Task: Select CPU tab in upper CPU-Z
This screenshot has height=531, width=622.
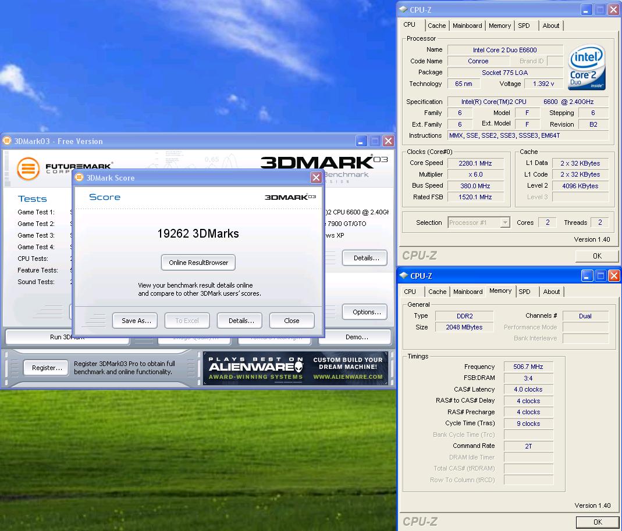Action: click(410, 24)
